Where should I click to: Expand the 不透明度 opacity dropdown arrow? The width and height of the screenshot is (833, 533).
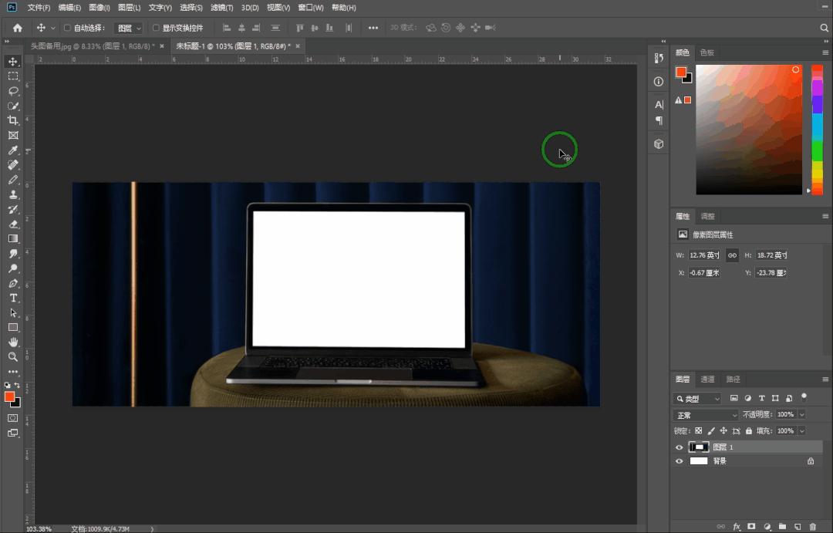point(802,415)
